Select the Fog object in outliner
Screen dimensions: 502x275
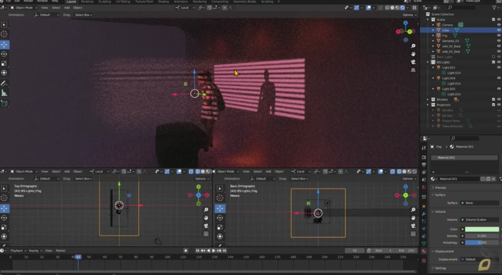[444, 35]
